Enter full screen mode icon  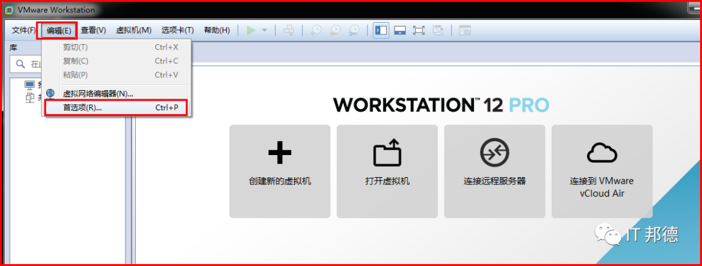(x=419, y=30)
